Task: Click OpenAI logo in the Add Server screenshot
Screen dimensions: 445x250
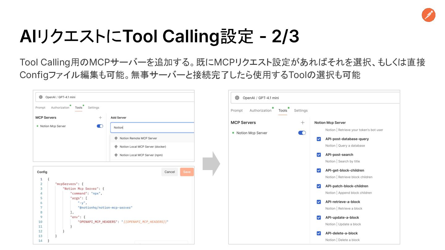Action: (x=41, y=97)
